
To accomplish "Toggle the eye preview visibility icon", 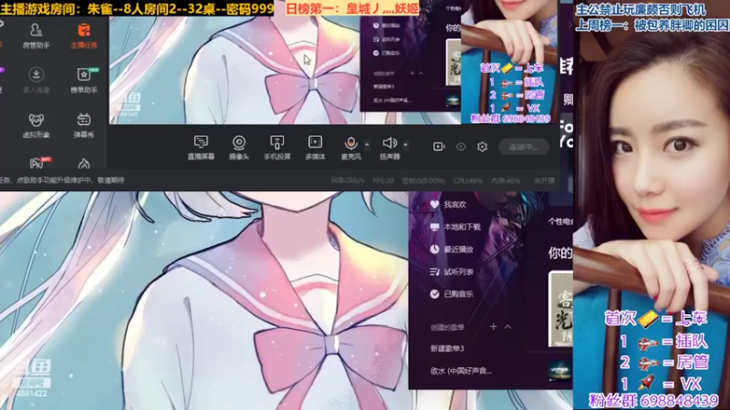I will coord(461,147).
